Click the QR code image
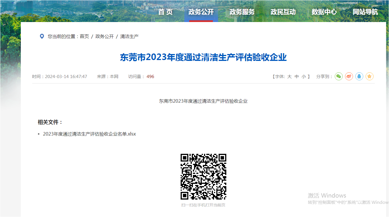The image size is (389, 217). [203, 177]
